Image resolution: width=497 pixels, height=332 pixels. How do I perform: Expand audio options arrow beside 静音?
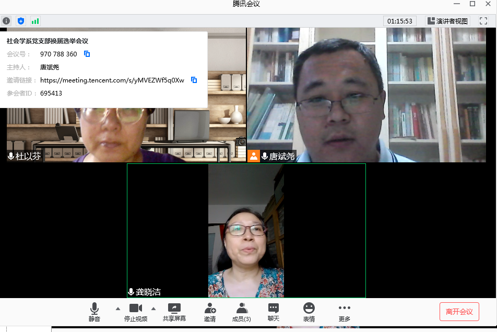tap(117, 308)
